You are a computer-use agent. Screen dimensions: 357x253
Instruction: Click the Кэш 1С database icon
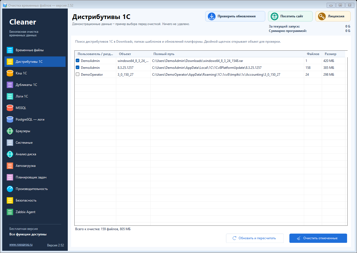(10, 73)
